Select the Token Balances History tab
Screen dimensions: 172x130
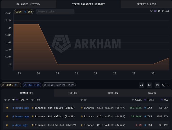[89, 4]
